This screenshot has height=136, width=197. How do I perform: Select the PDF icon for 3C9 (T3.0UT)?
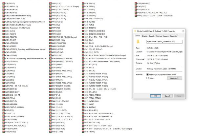[x=4, y=3]
